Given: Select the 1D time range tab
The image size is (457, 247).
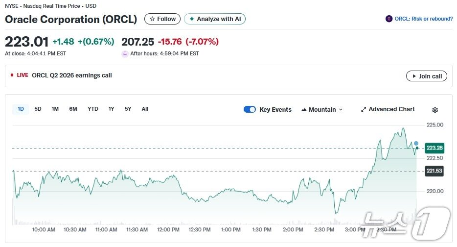Looking at the screenshot, I should pos(21,109).
